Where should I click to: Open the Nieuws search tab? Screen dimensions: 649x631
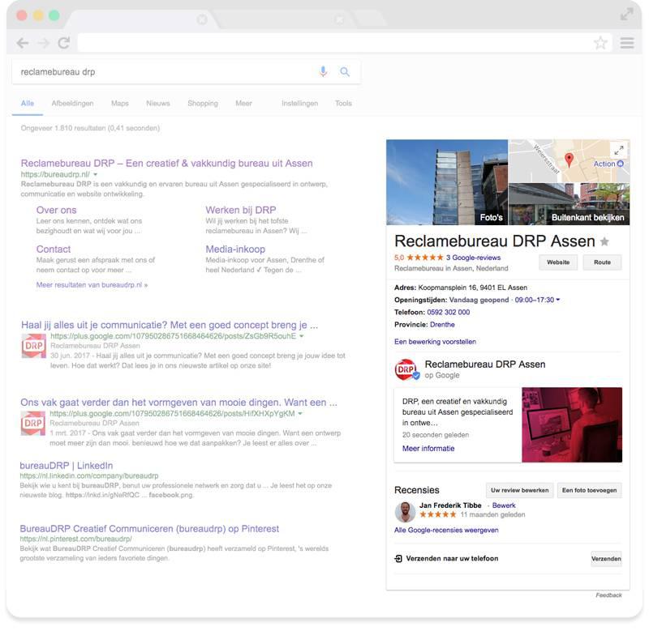point(158,104)
